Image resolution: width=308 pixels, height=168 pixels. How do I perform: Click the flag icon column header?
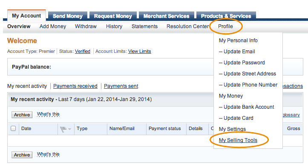pos(63,129)
